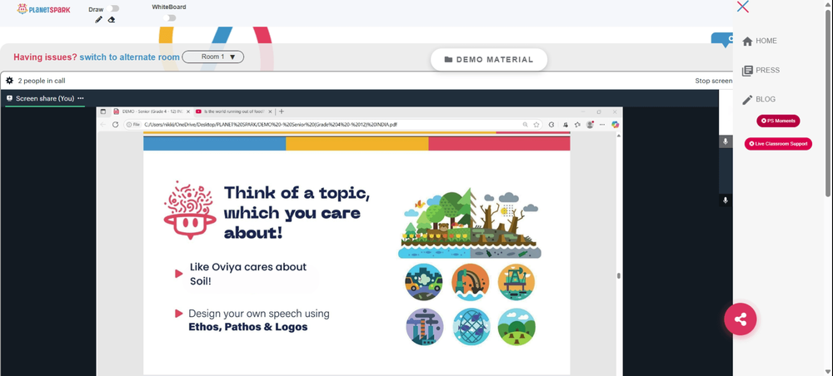
Task: Click '2 people in call' text
Action: pyautogui.click(x=42, y=82)
